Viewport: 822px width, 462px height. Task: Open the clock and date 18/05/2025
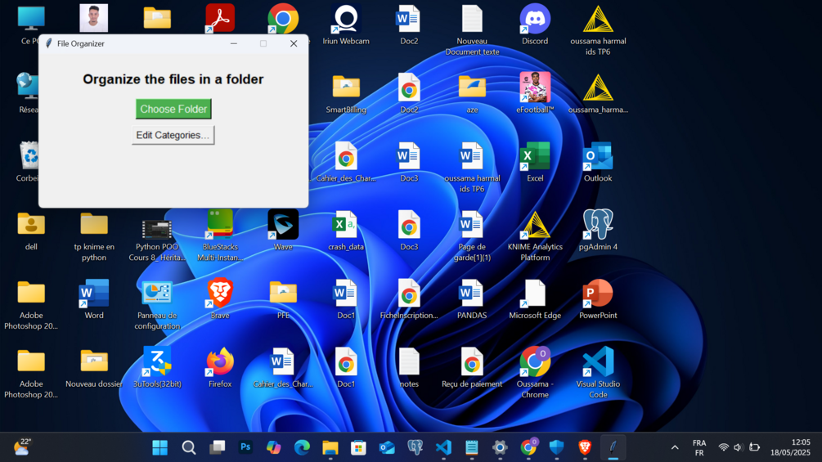790,447
